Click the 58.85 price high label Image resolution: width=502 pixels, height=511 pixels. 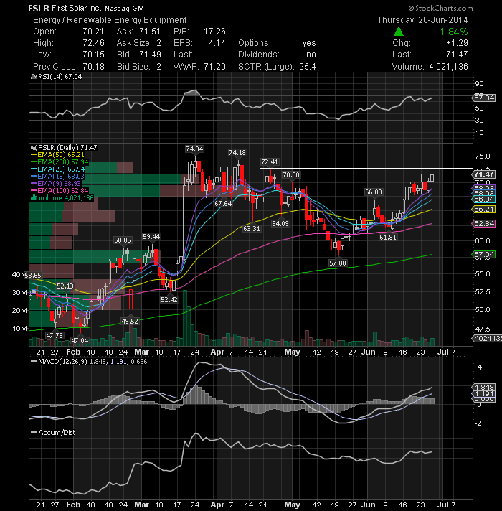click(123, 240)
